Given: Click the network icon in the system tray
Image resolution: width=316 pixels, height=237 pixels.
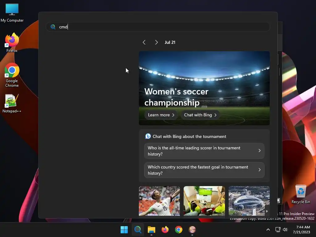Looking at the screenshot, I should tap(278, 230).
